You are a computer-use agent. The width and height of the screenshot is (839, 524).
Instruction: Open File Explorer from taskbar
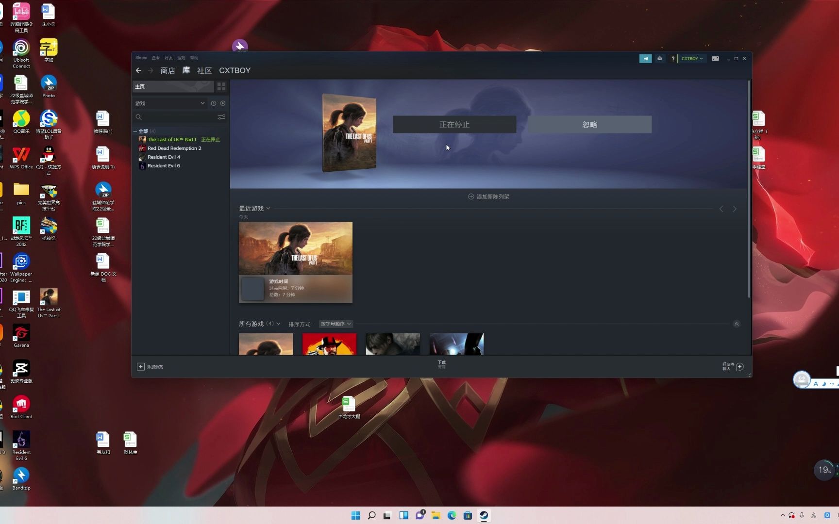coord(436,515)
